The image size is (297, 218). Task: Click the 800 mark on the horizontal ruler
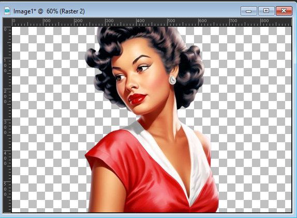pos(264,21)
